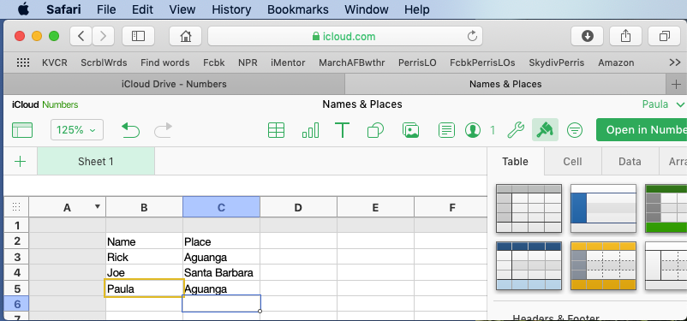
Task: Open the KVCR bookmark
Action: [x=55, y=62]
